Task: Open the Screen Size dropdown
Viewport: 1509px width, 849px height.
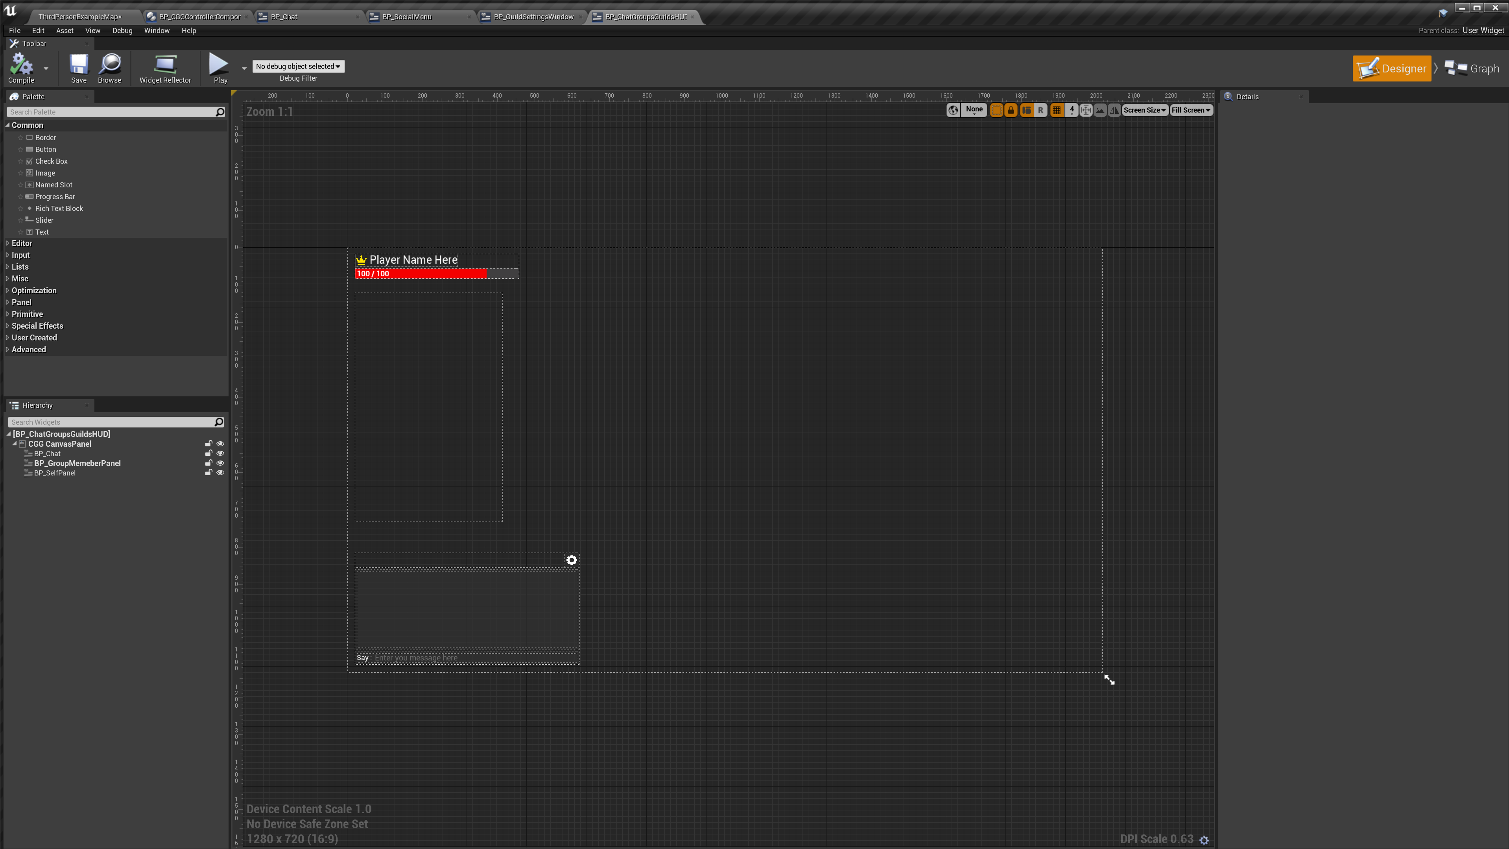Action: 1144,110
